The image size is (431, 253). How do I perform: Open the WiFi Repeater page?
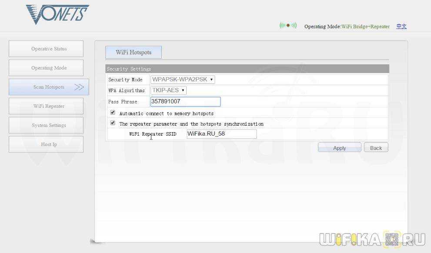(x=46, y=106)
